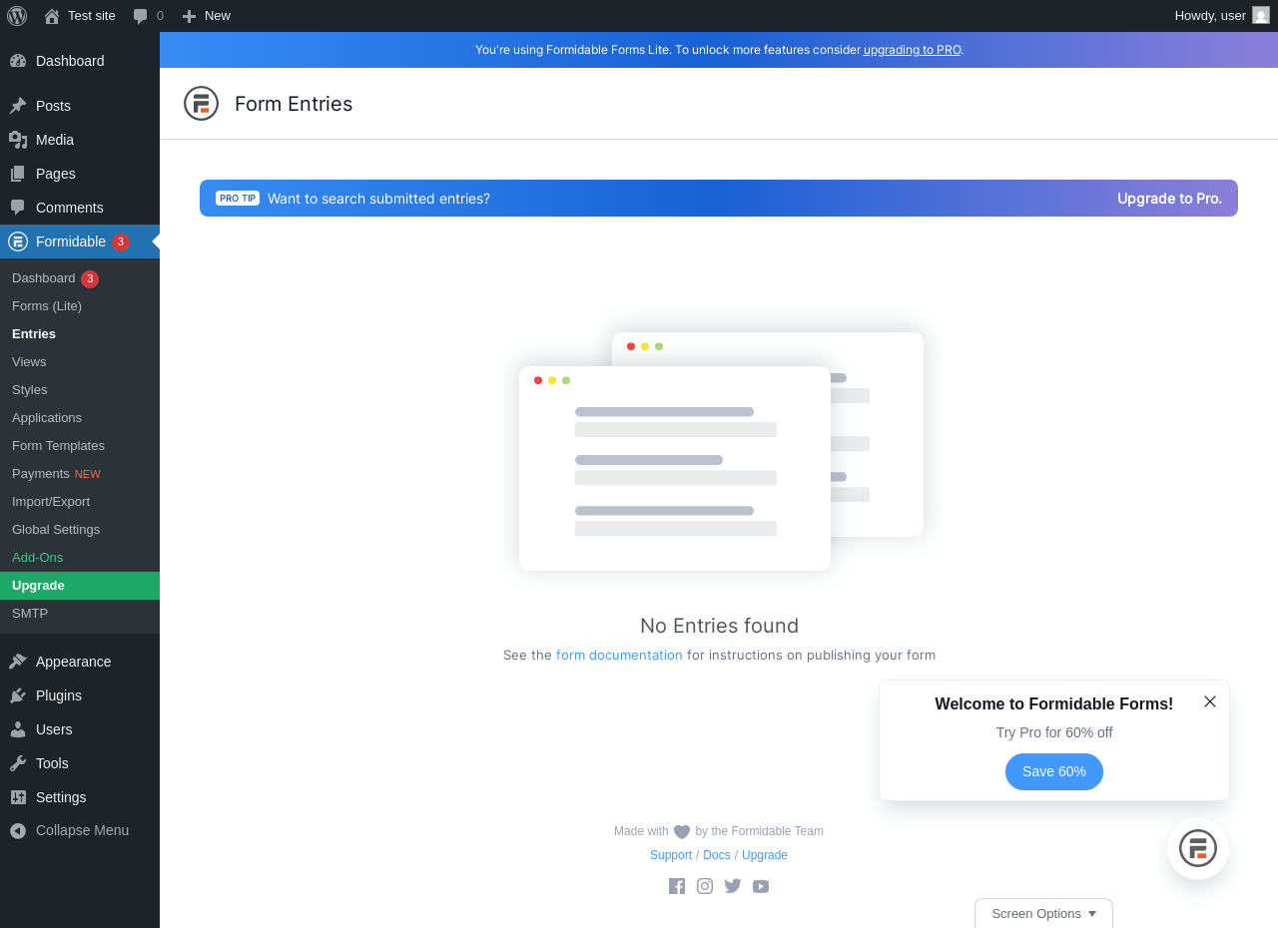
Task: Click the Appearance paintbrush icon
Action: [18, 662]
